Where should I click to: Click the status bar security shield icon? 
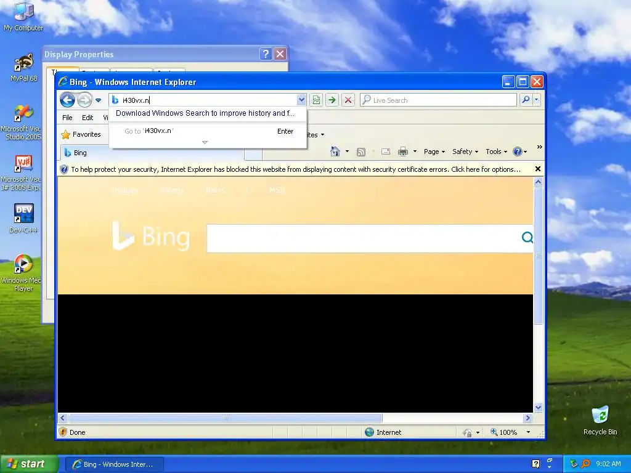tap(63, 432)
